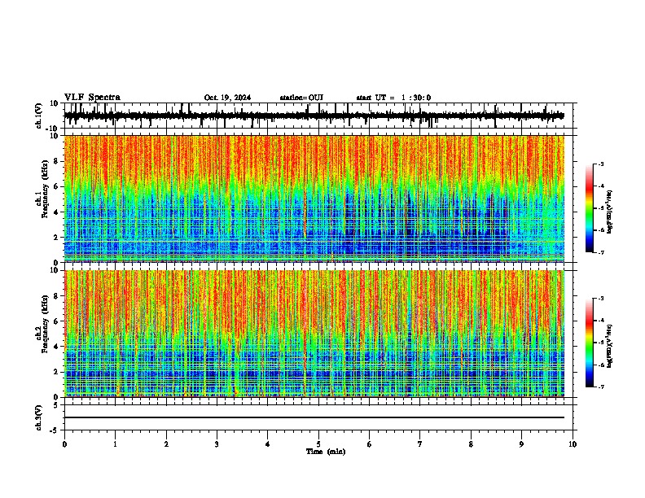The width and height of the screenshot is (645, 498).
Task: Click the 'start UT = 1:30:0' label
Action: [x=393, y=98]
